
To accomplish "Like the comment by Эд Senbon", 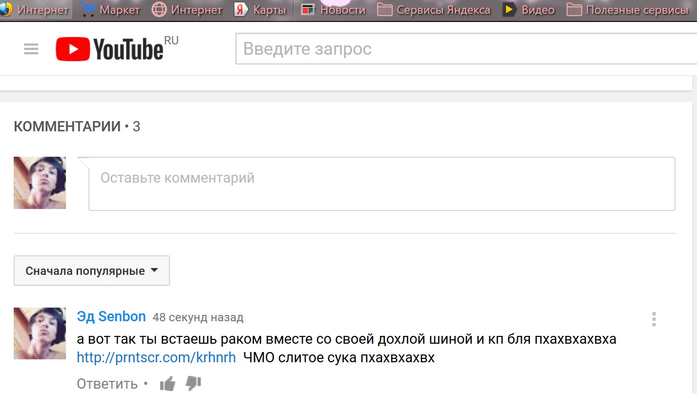I will click(168, 384).
